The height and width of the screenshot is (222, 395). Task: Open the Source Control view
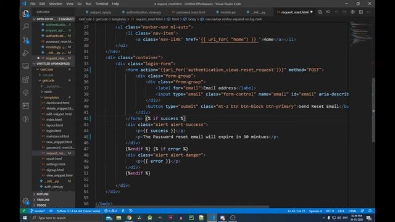26,39
